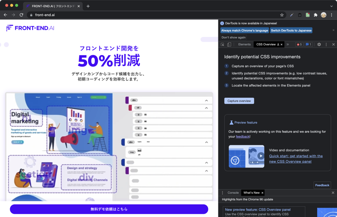Click Always match Chrome's language

(245, 30)
